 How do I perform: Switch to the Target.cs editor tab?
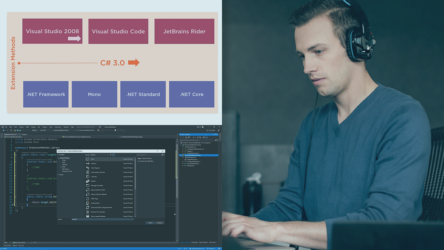24,134
